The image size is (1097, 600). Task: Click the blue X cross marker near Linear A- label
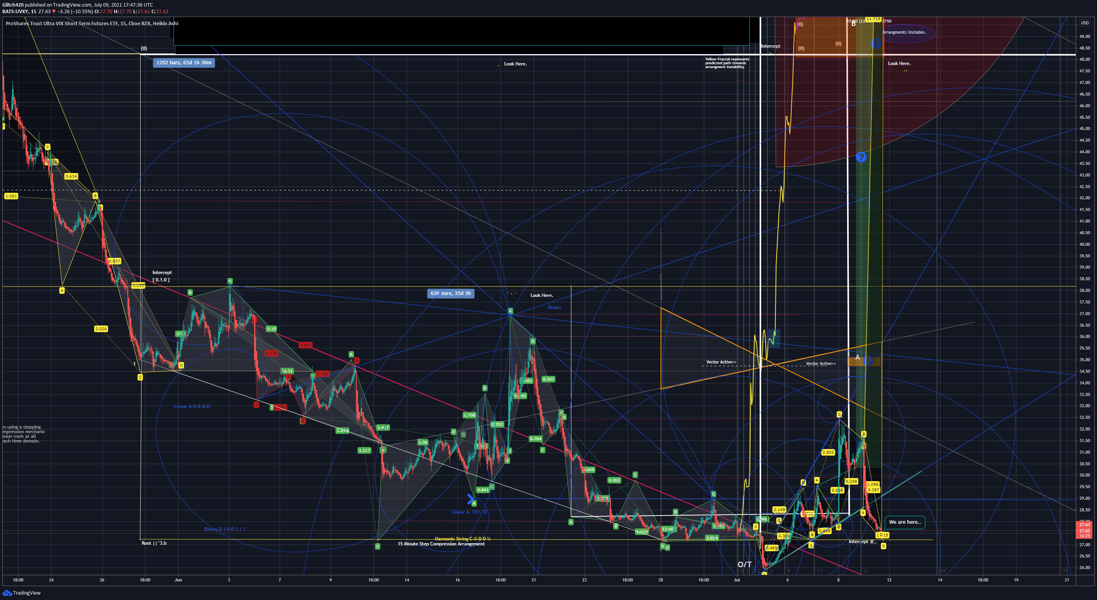click(471, 498)
